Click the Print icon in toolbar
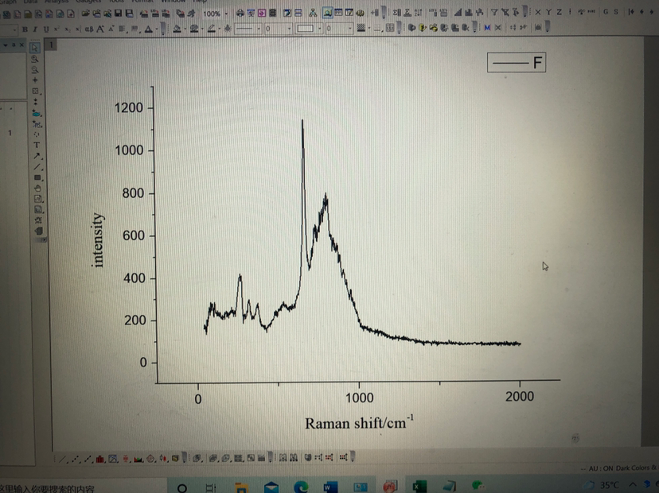The height and width of the screenshot is (493, 659). click(x=240, y=13)
